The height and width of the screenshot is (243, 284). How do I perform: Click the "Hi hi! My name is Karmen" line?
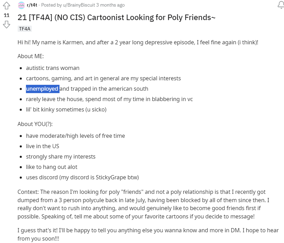pyautogui.click(x=138, y=42)
